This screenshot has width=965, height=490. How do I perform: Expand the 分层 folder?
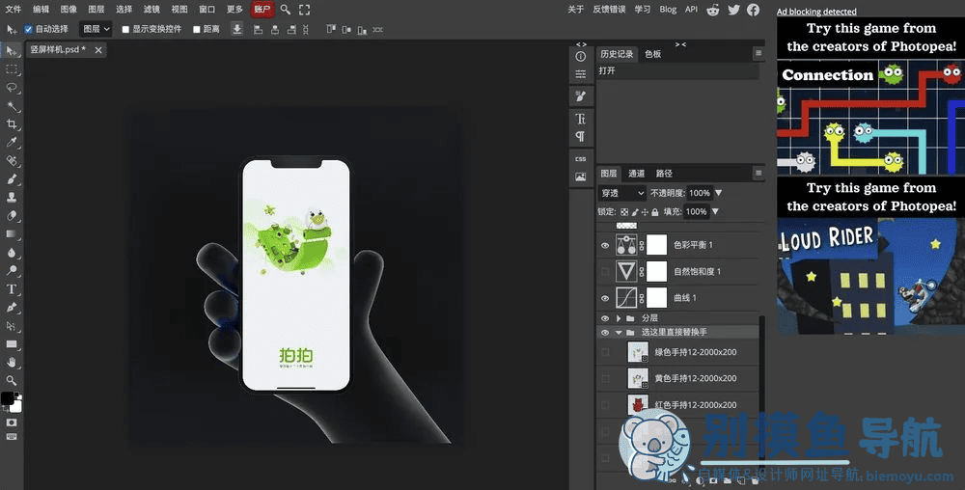[x=619, y=318]
